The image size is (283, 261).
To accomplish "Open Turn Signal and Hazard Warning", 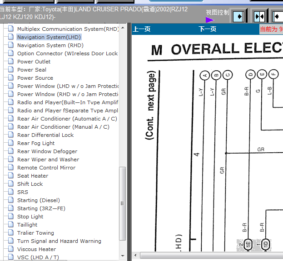I will pyautogui.click(x=59, y=241).
